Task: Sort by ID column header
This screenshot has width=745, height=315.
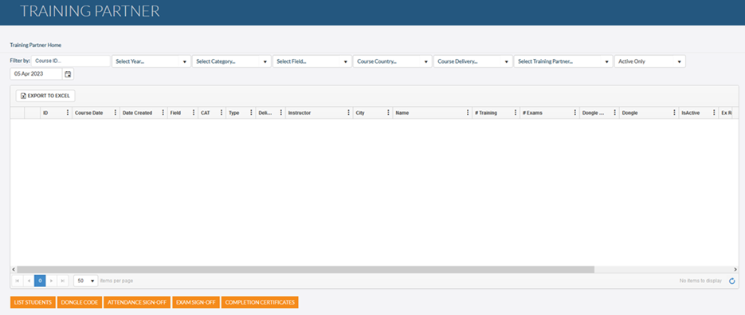Action: 45,113
